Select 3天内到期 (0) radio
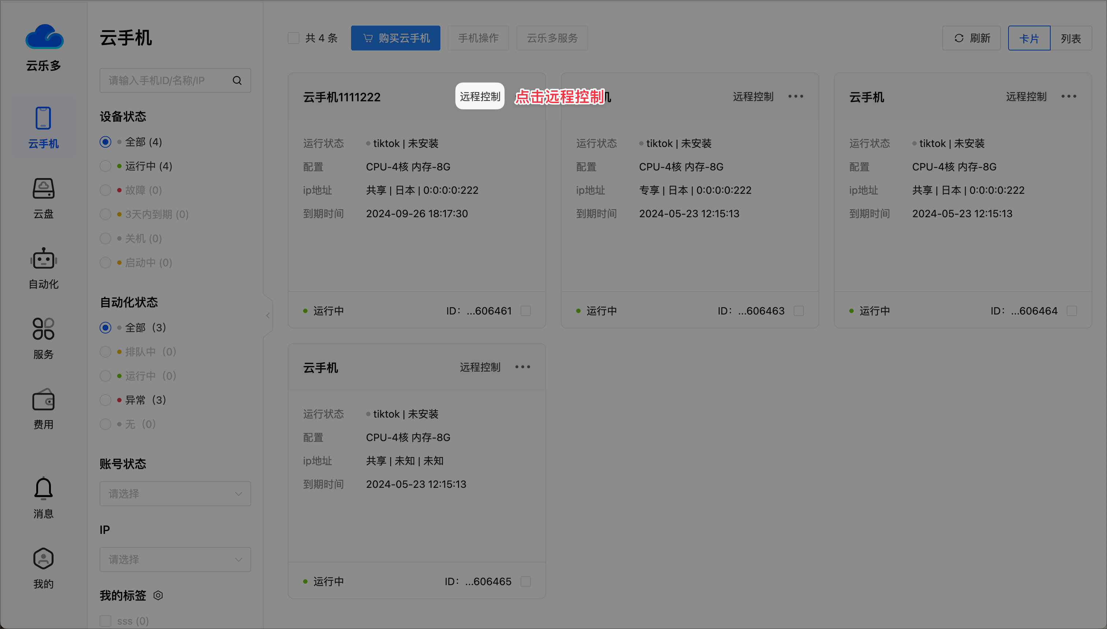1107x629 pixels. click(105, 214)
